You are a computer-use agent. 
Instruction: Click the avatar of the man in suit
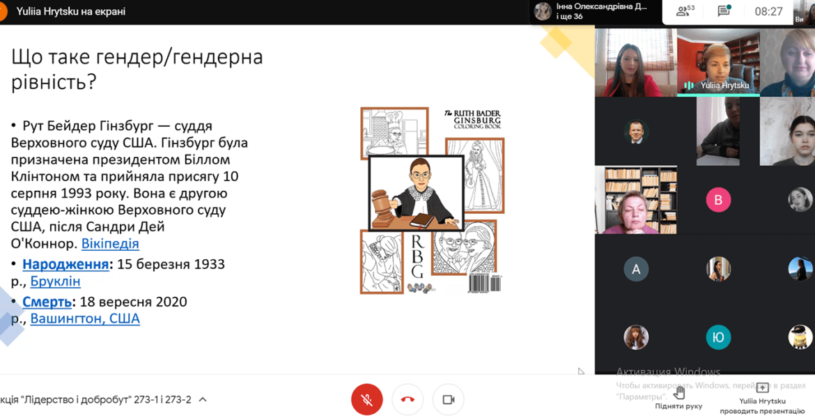636,132
